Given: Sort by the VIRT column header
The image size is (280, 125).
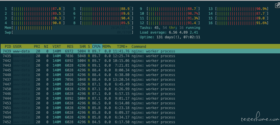Looking at the screenshot, I should click(57, 47).
